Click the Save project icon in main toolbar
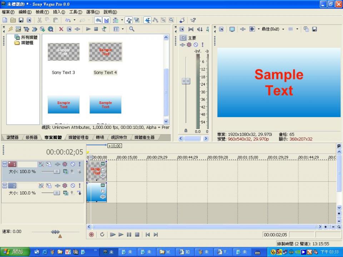The width and height of the screenshot is (343, 257). coord(21,20)
